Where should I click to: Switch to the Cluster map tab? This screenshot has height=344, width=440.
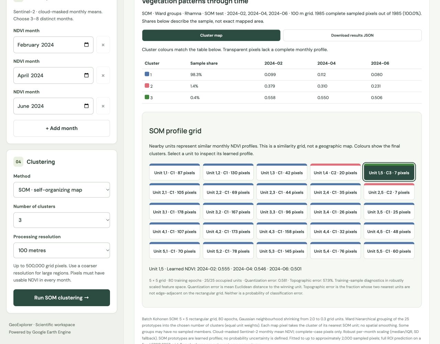click(x=211, y=35)
